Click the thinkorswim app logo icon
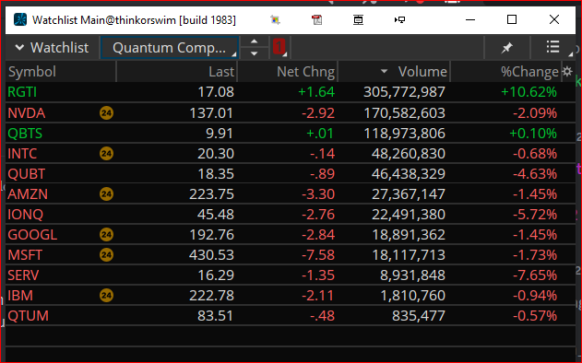 click(x=20, y=19)
